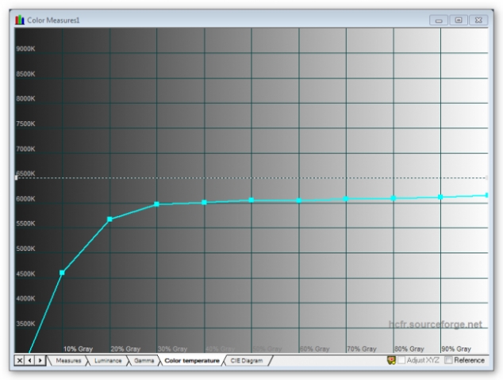The height and width of the screenshot is (380, 503).
Task: Open the Luminance tab
Action: [108, 360]
